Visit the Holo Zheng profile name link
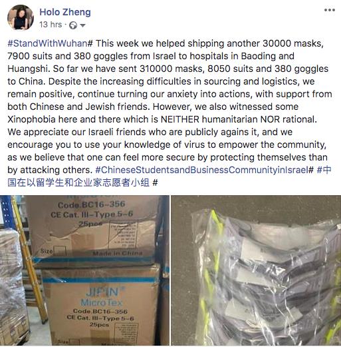The width and height of the screenshot is (341, 347). pos(65,12)
